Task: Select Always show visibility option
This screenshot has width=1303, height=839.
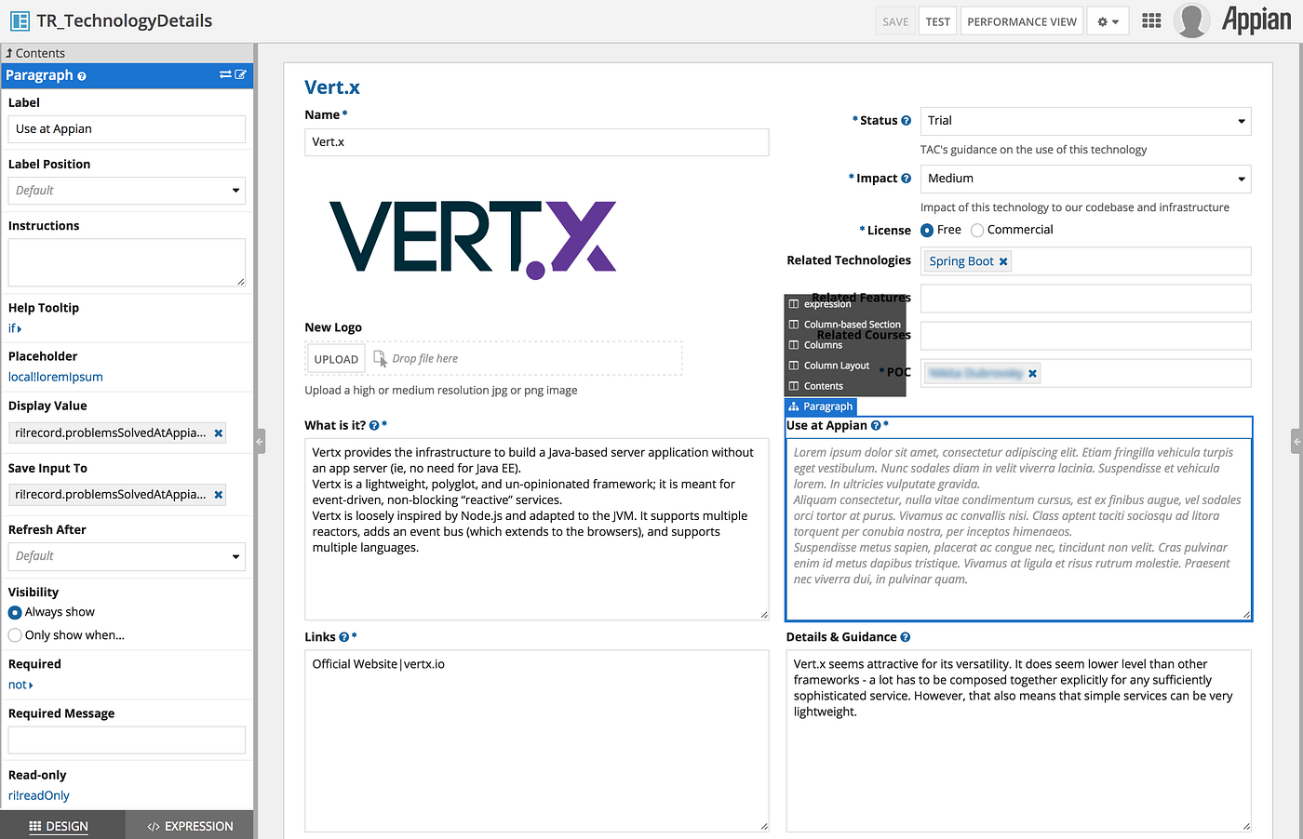Action: coord(15,613)
